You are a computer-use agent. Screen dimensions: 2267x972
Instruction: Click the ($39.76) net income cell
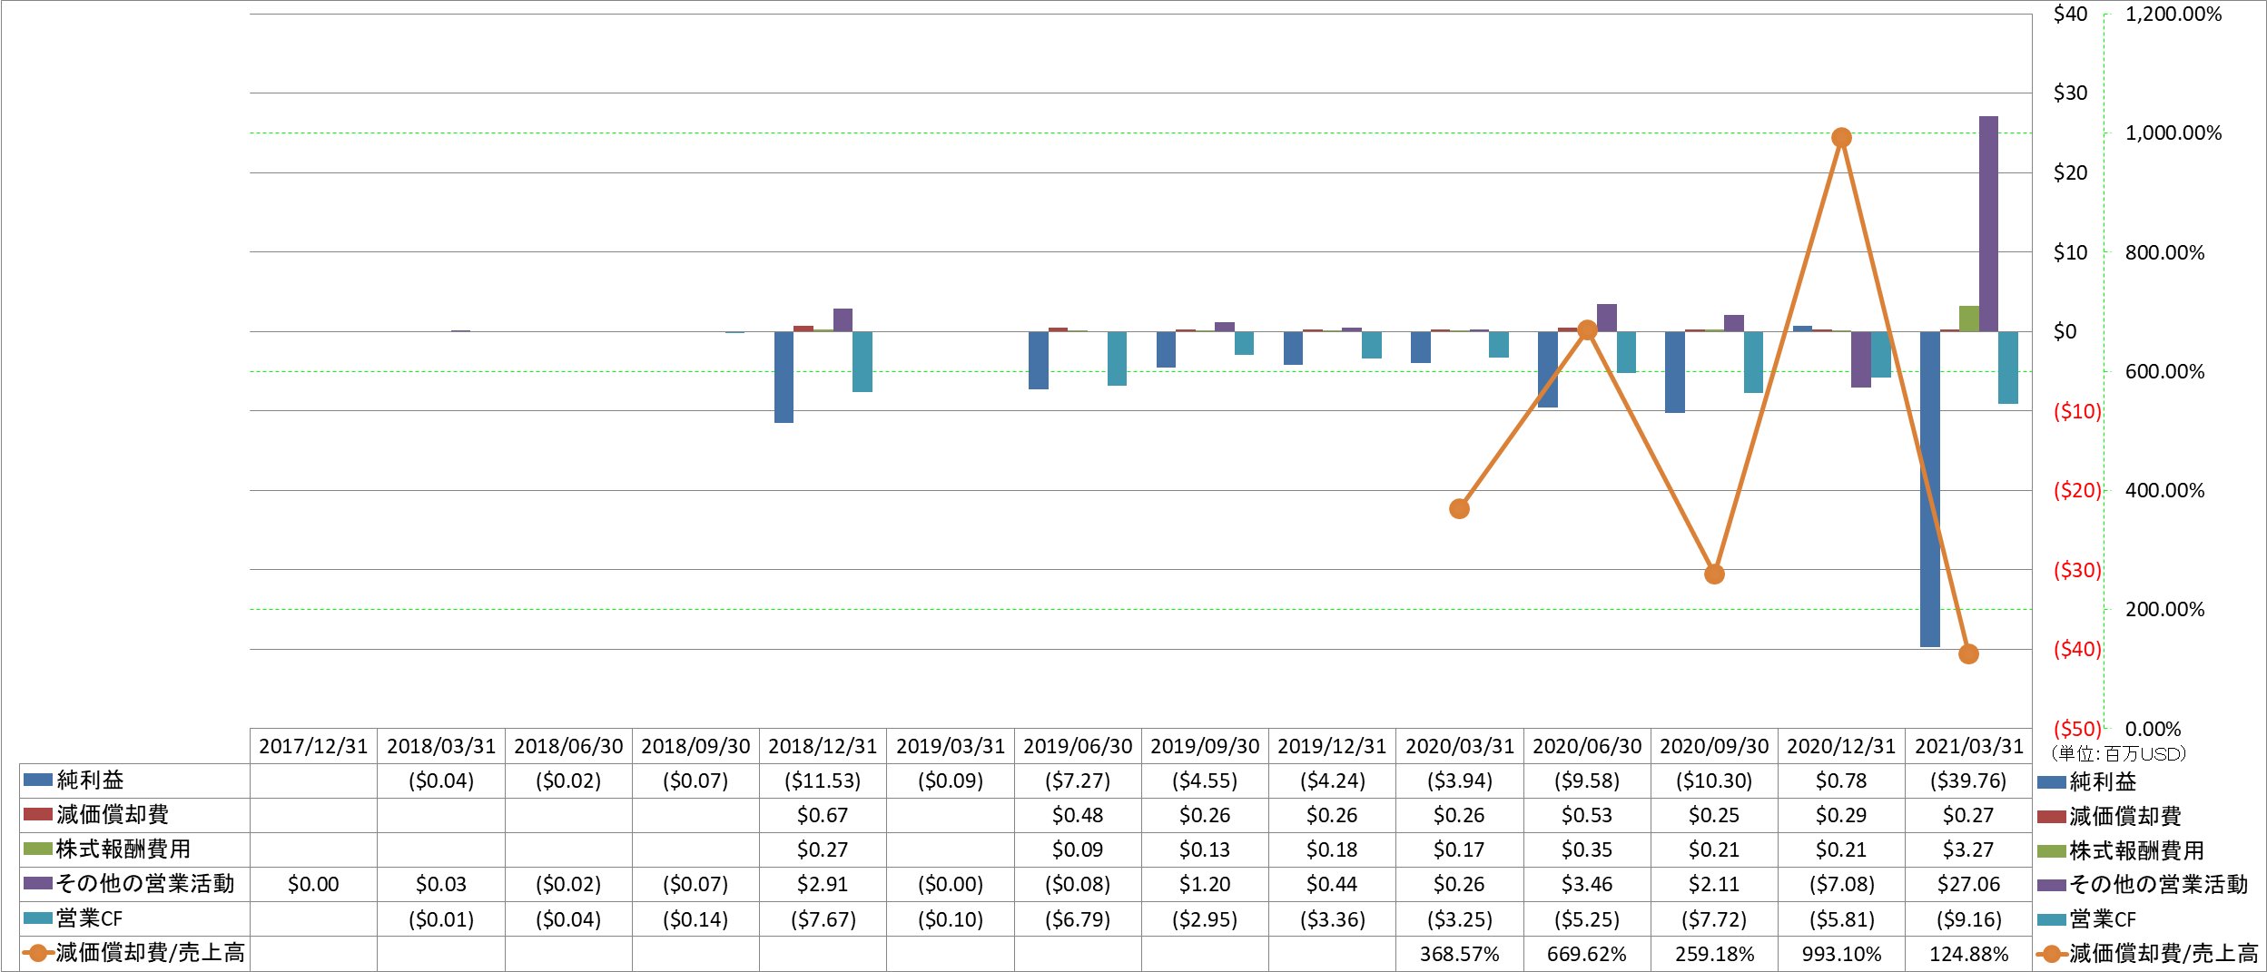1969,781
